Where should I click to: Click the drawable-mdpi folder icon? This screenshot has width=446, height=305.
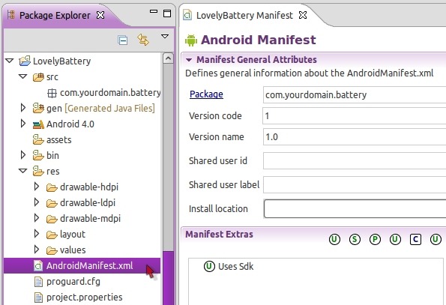pyautogui.click(x=52, y=219)
